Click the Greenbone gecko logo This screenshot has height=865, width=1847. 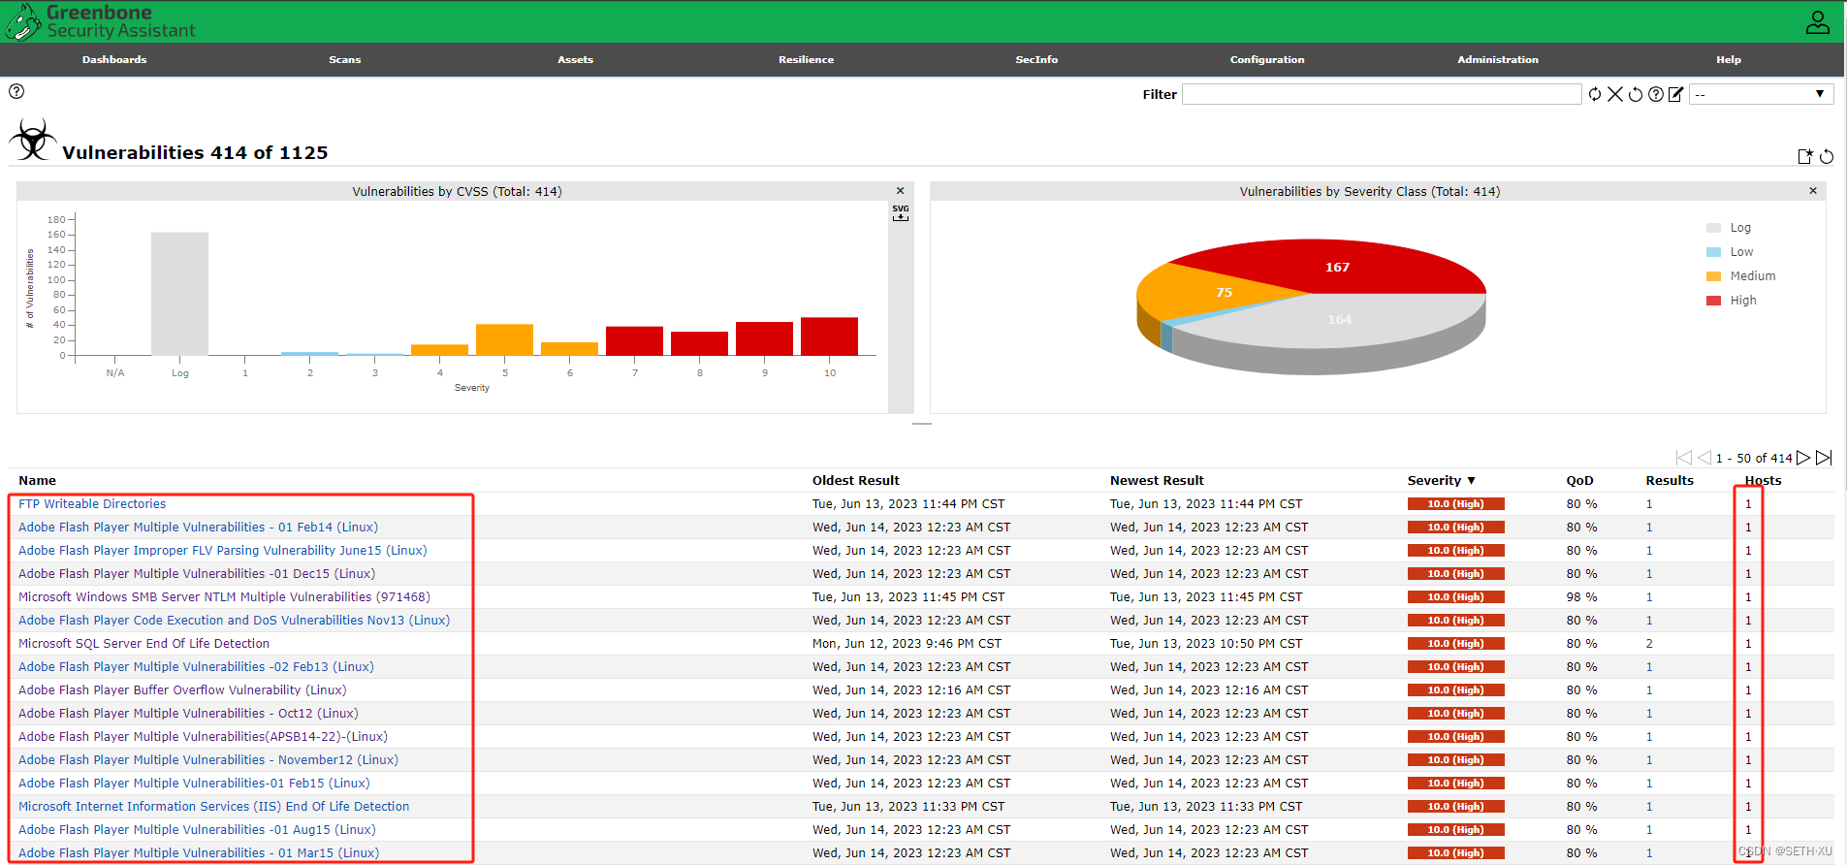23,21
